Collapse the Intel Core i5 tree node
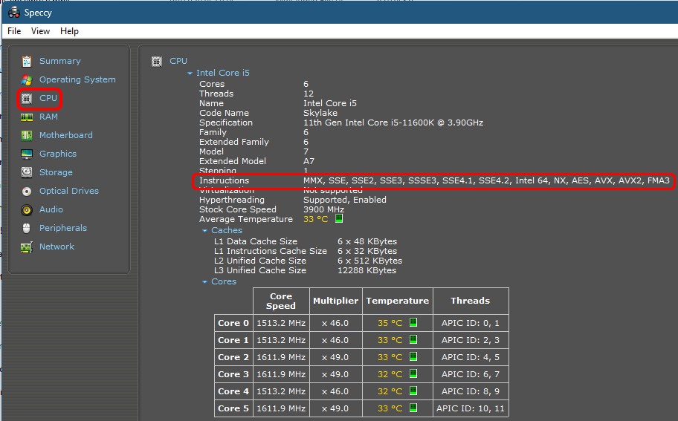Viewport: 678px width, 421px height. (190, 74)
